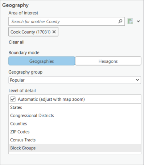Select Congressional Districts in the list
This screenshot has height=165, width=144.
click(x=75, y=115)
